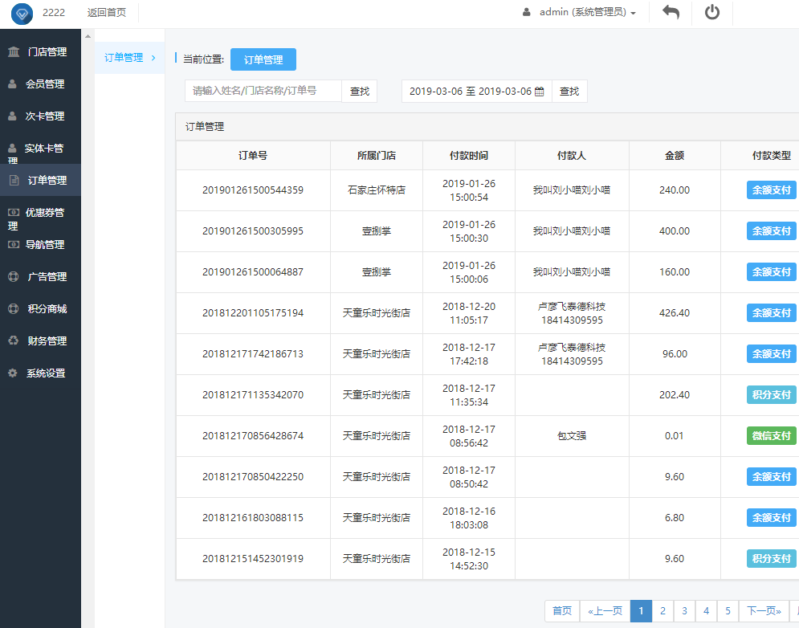
Task: Click «上一页 pagination button
Action: coord(605,610)
